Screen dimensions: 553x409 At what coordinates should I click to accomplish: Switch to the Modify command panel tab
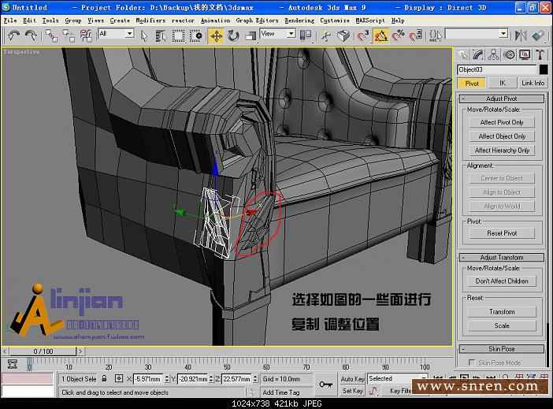(x=478, y=54)
